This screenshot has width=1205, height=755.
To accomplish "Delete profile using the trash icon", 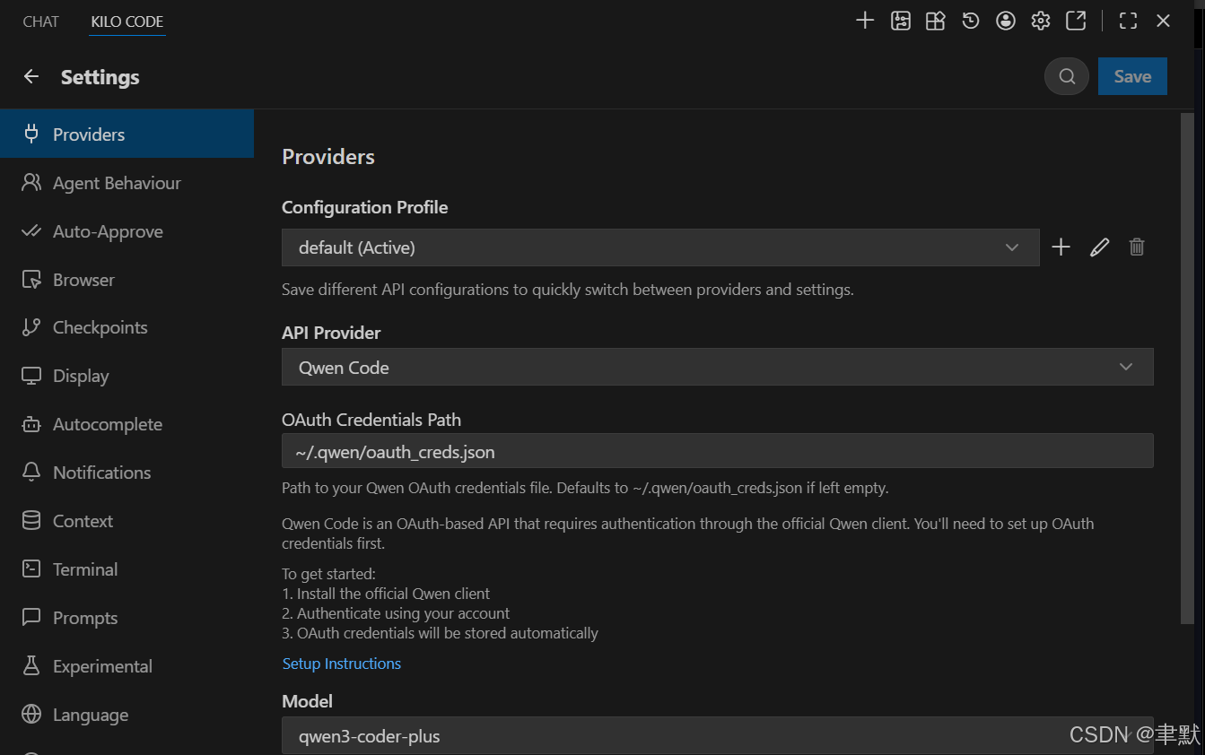I will tap(1137, 247).
